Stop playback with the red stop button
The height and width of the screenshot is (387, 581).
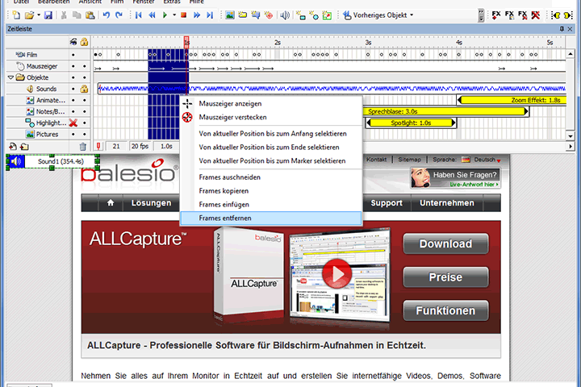(183, 15)
